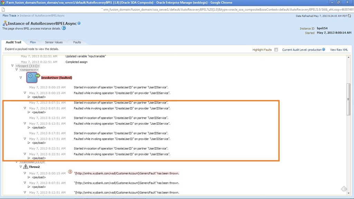Collapse the InvokeUser (faulted) node arrow

point(21,77)
